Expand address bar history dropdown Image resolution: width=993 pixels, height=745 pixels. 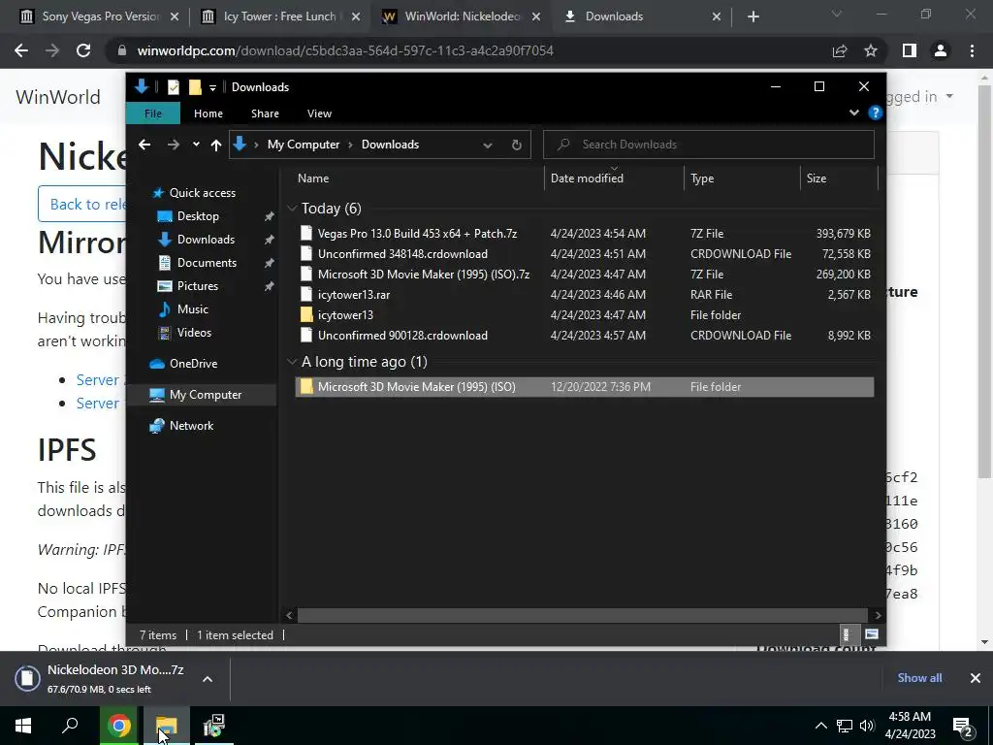488,146
